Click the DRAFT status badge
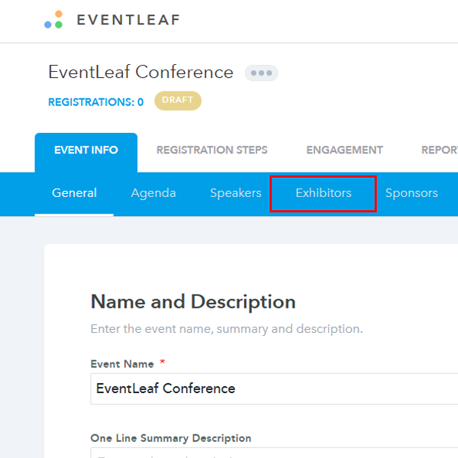 [178, 101]
